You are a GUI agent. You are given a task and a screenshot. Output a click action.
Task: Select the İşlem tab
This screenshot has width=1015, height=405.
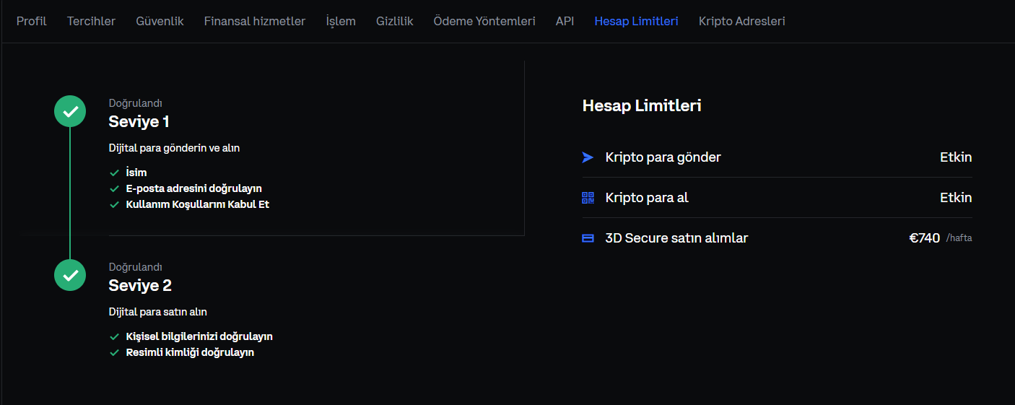coord(341,21)
